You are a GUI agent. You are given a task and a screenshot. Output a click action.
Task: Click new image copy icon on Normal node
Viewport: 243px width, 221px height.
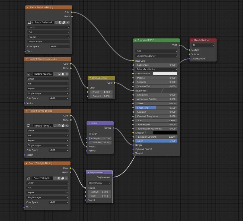[59, 126]
